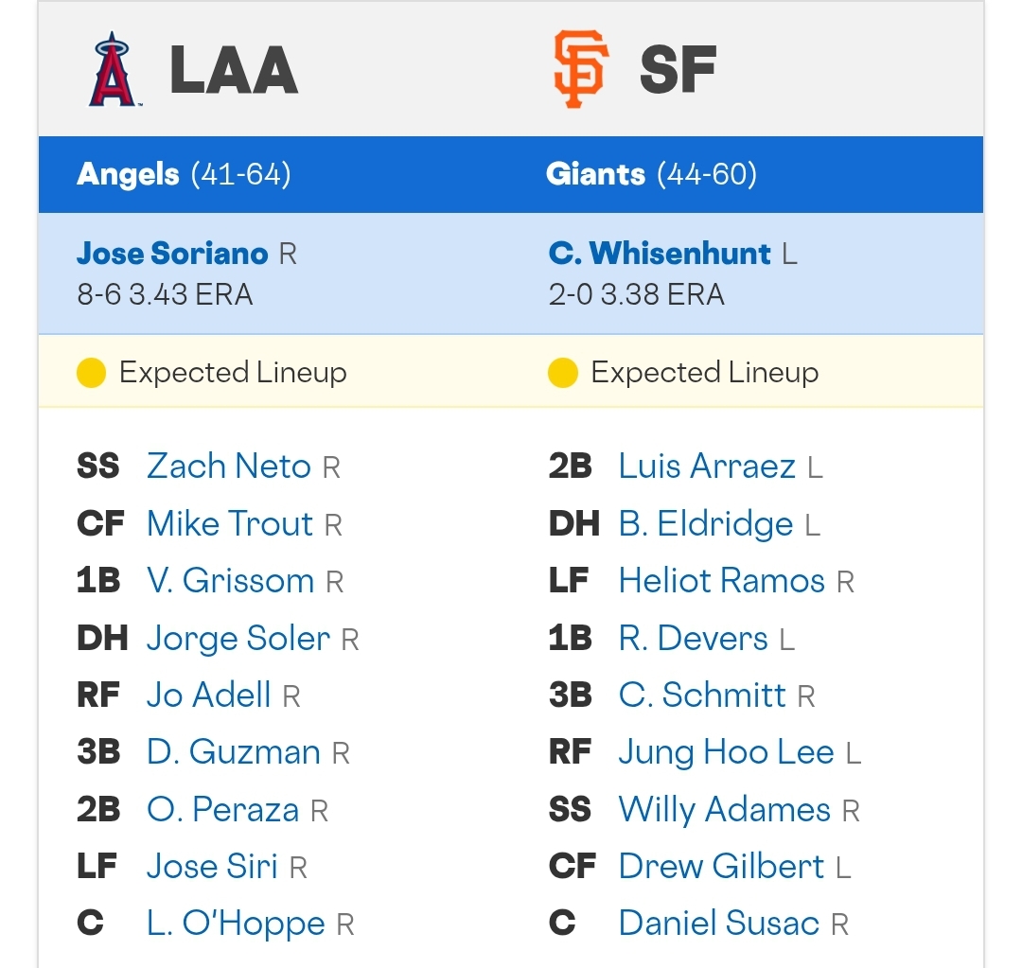Open R. Devers player link
The width and height of the screenshot is (1022, 968).
(x=694, y=638)
